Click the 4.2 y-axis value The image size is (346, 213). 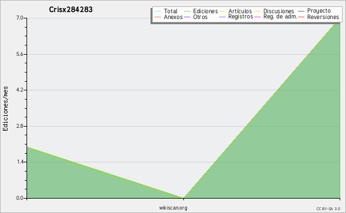(x=20, y=90)
